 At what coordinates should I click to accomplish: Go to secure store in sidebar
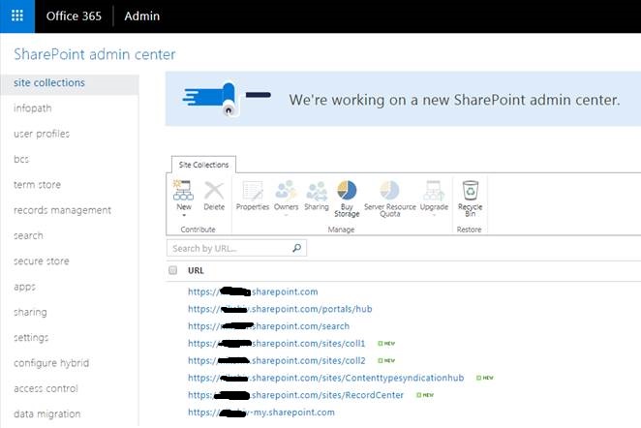pos(42,260)
